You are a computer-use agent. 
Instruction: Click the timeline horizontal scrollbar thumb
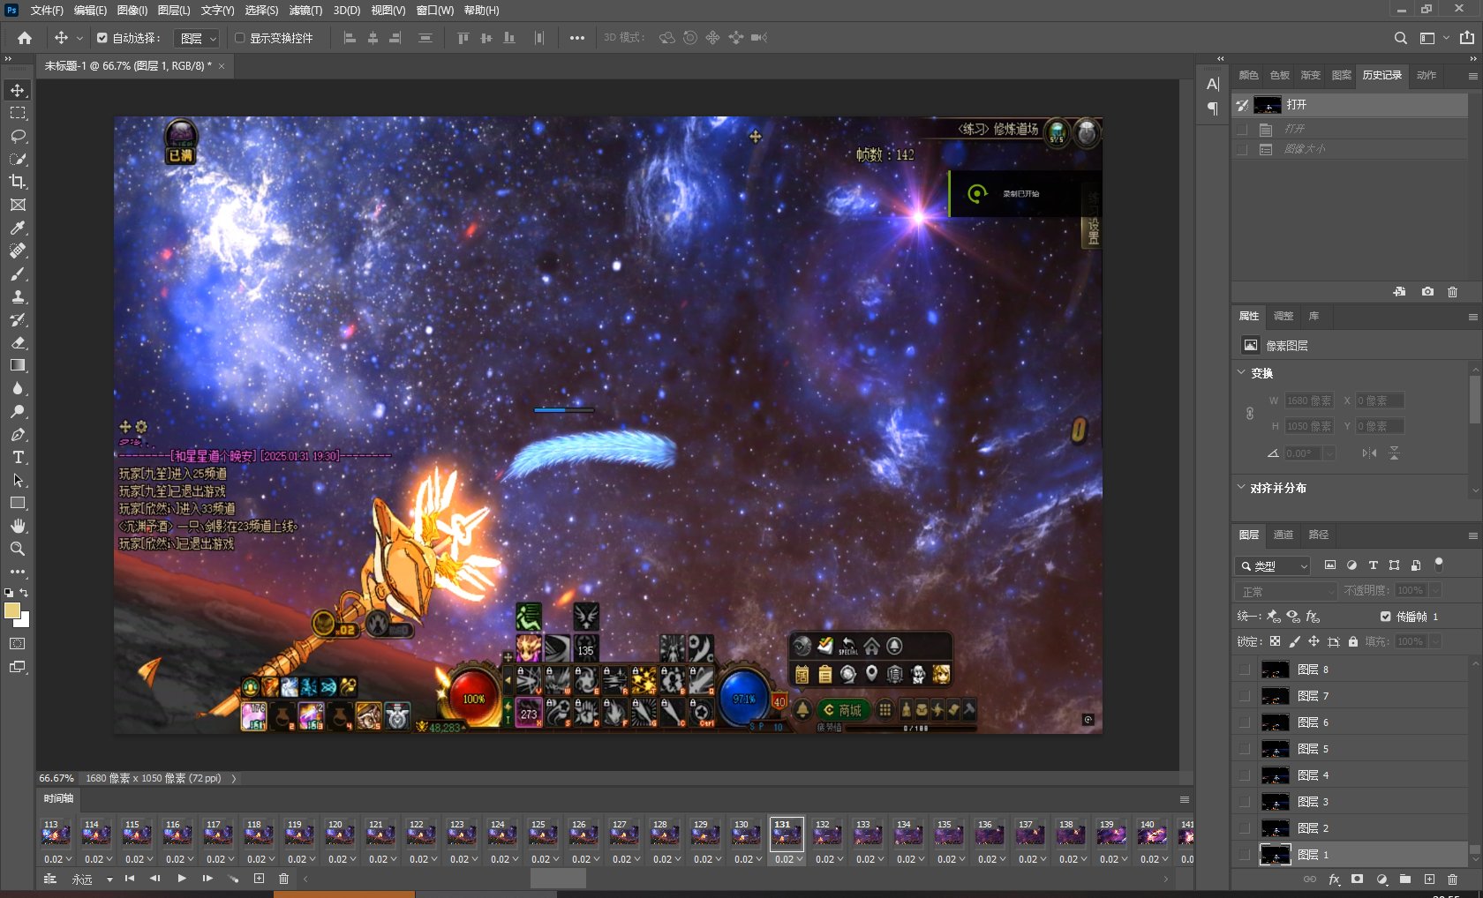point(558,879)
